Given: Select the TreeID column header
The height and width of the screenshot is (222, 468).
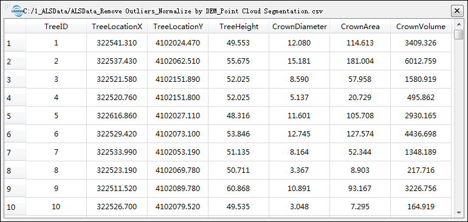Looking at the screenshot, I should (56, 27).
